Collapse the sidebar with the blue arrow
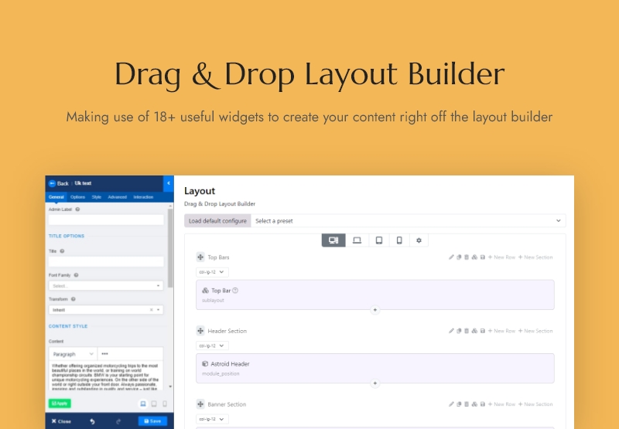 pos(169,183)
